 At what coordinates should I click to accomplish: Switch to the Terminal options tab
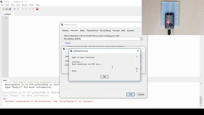(x=116, y=31)
